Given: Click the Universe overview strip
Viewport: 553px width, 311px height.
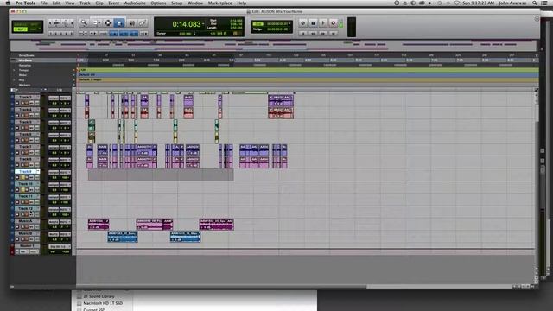Looking at the screenshot, I should click(275, 45).
